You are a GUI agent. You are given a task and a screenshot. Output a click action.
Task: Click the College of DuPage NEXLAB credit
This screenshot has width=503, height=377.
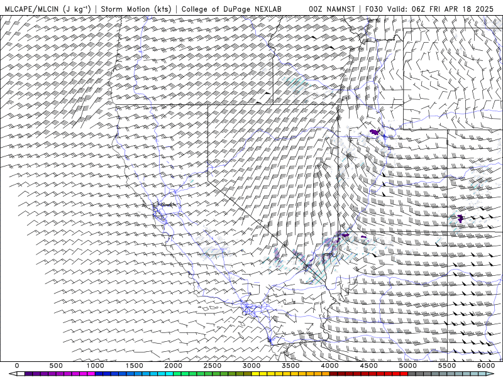(231, 9)
